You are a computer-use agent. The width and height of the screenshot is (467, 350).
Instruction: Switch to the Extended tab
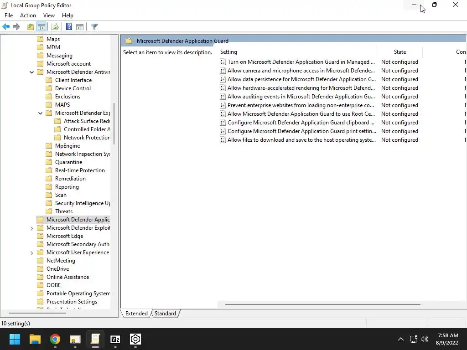(136, 314)
